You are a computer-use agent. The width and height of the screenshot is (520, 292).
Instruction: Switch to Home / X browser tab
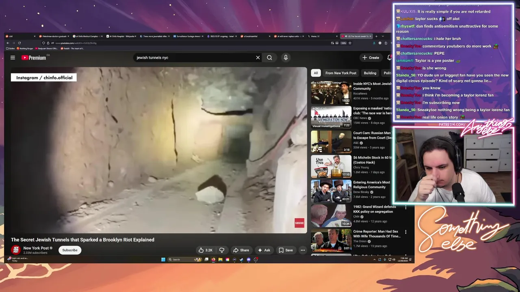[323, 36]
